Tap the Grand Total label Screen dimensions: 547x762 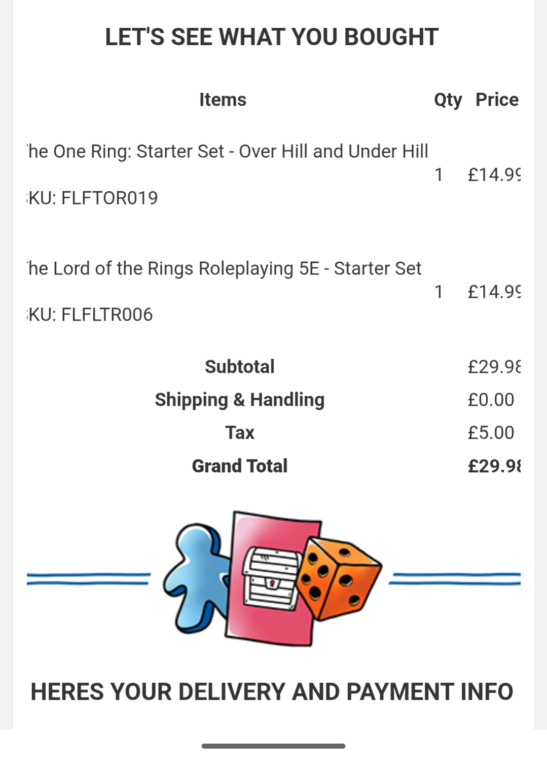239,466
